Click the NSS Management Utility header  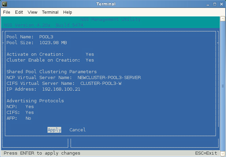coord(110,19)
